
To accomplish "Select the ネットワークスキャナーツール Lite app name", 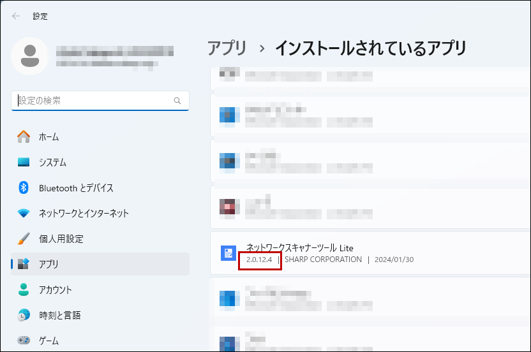I will tap(300, 248).
